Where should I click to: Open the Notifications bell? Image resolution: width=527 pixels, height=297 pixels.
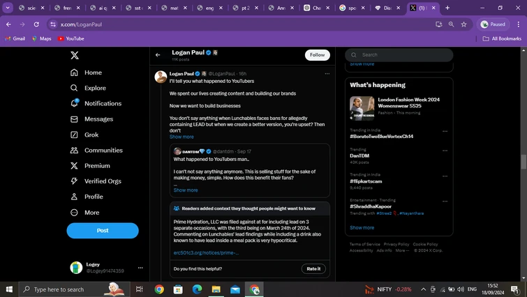click(x=74, y=103)
